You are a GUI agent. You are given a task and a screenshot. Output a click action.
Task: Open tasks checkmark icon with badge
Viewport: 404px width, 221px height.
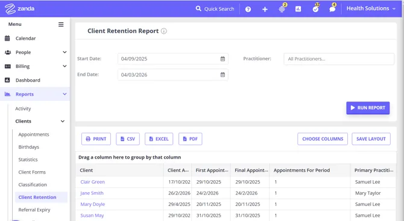point(315,9)
